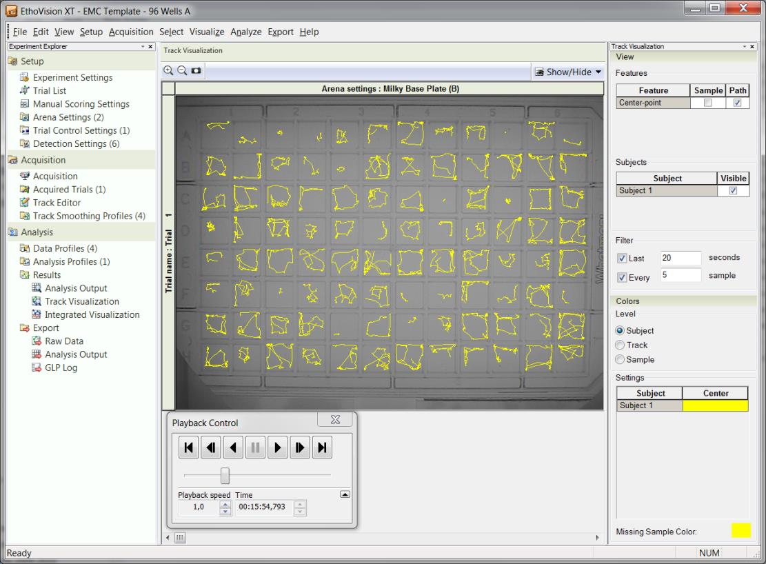This screenshot has height=564, width=766.
Task: Enable the Center-point Sample checkbox
Action: (707, 103)
